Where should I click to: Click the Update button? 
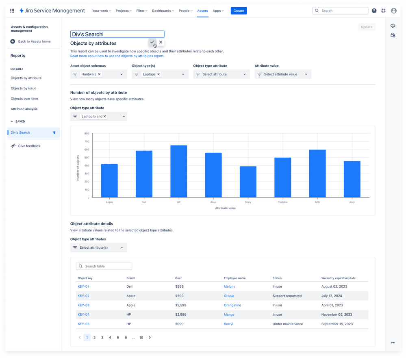coord(367,27)
